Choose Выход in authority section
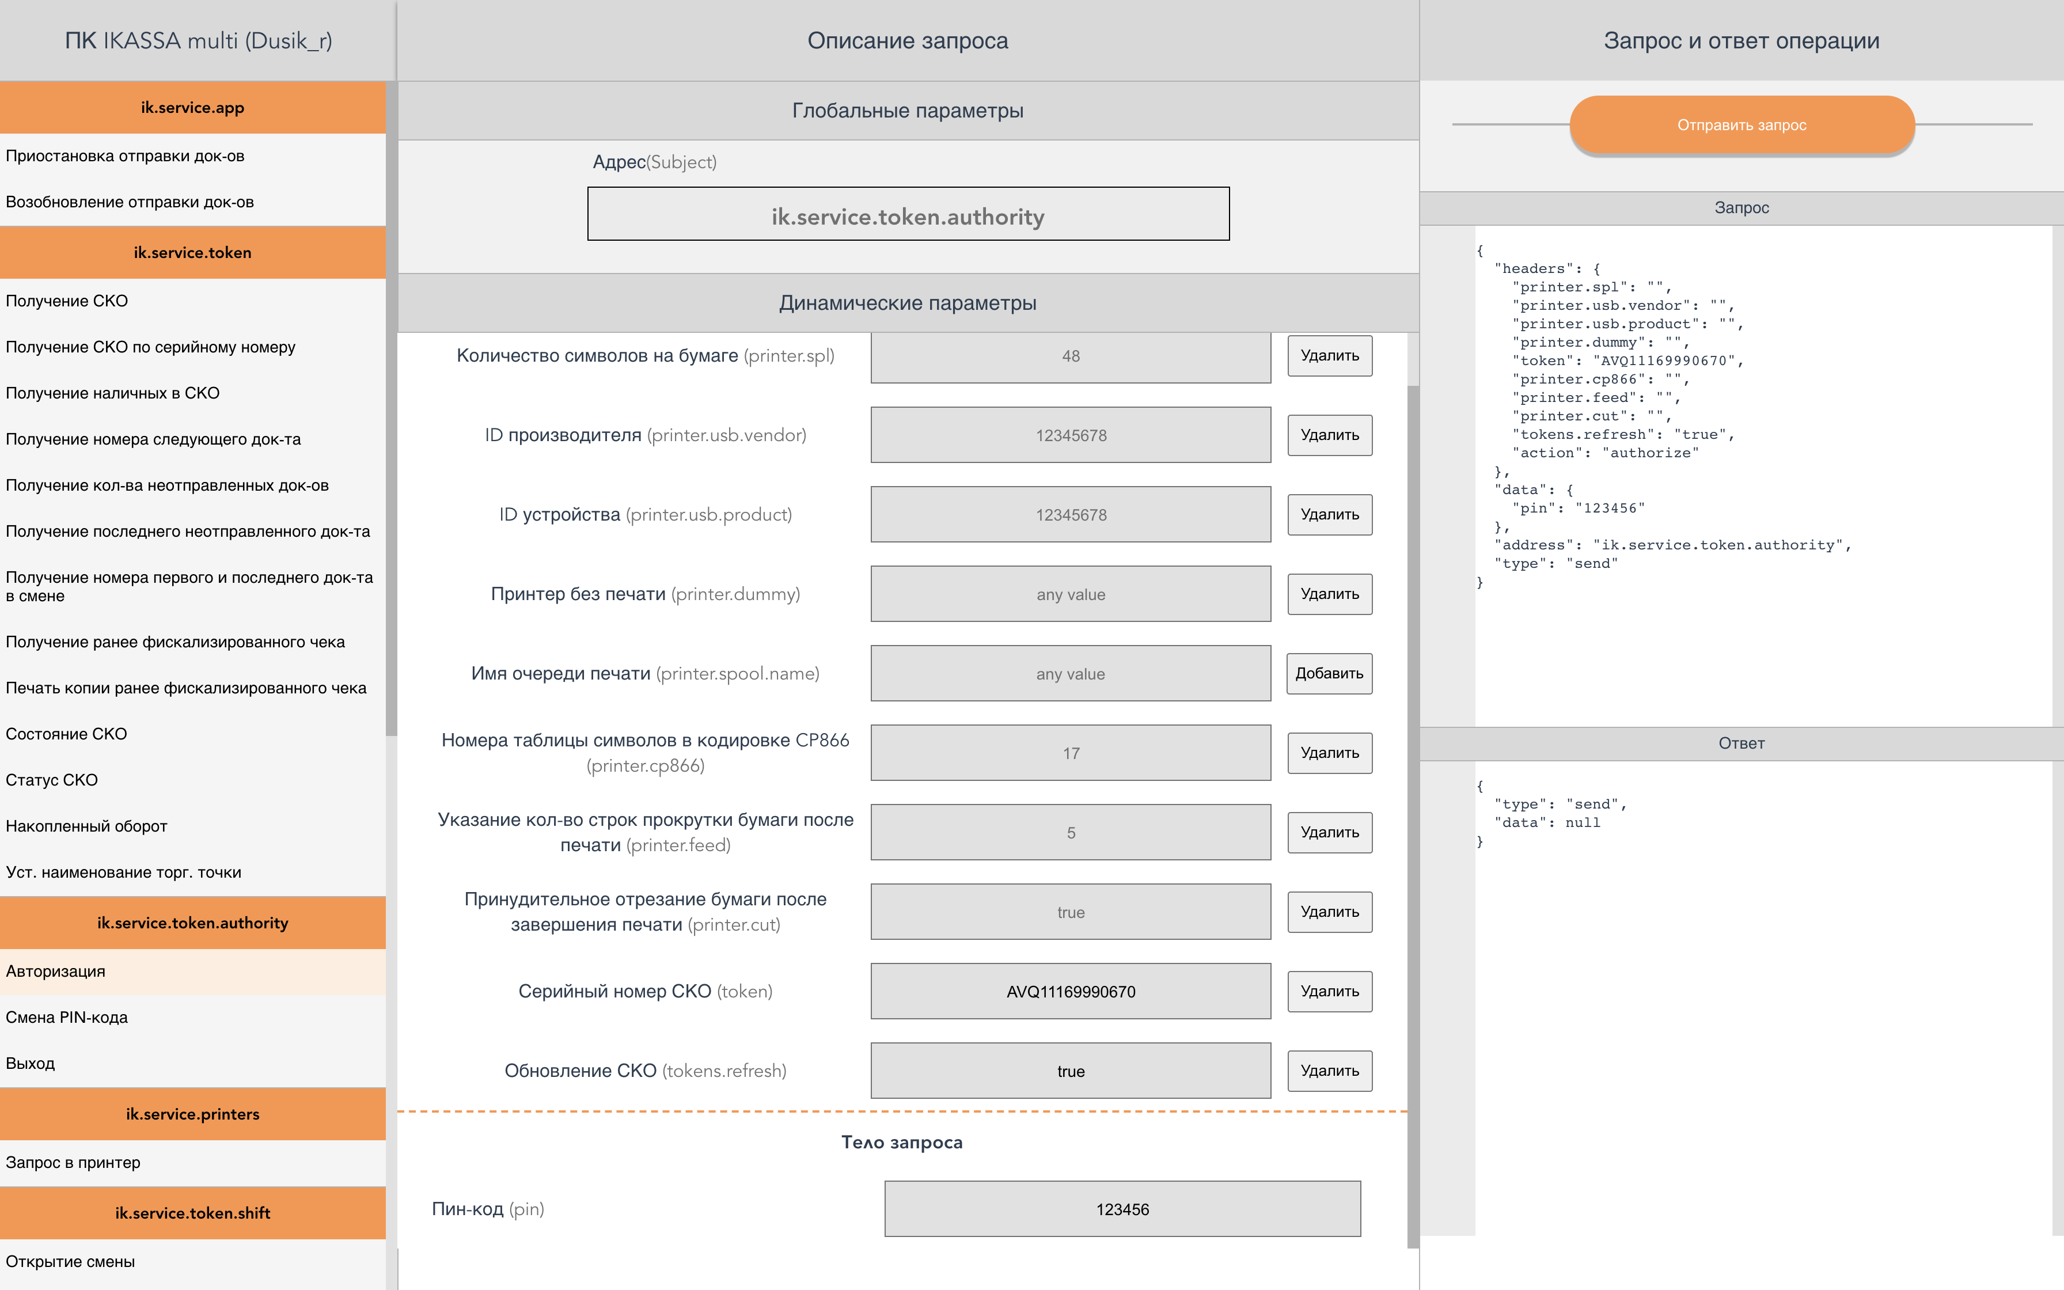This screenshot has height=1290, width=2064. [x=30, y=1063]
